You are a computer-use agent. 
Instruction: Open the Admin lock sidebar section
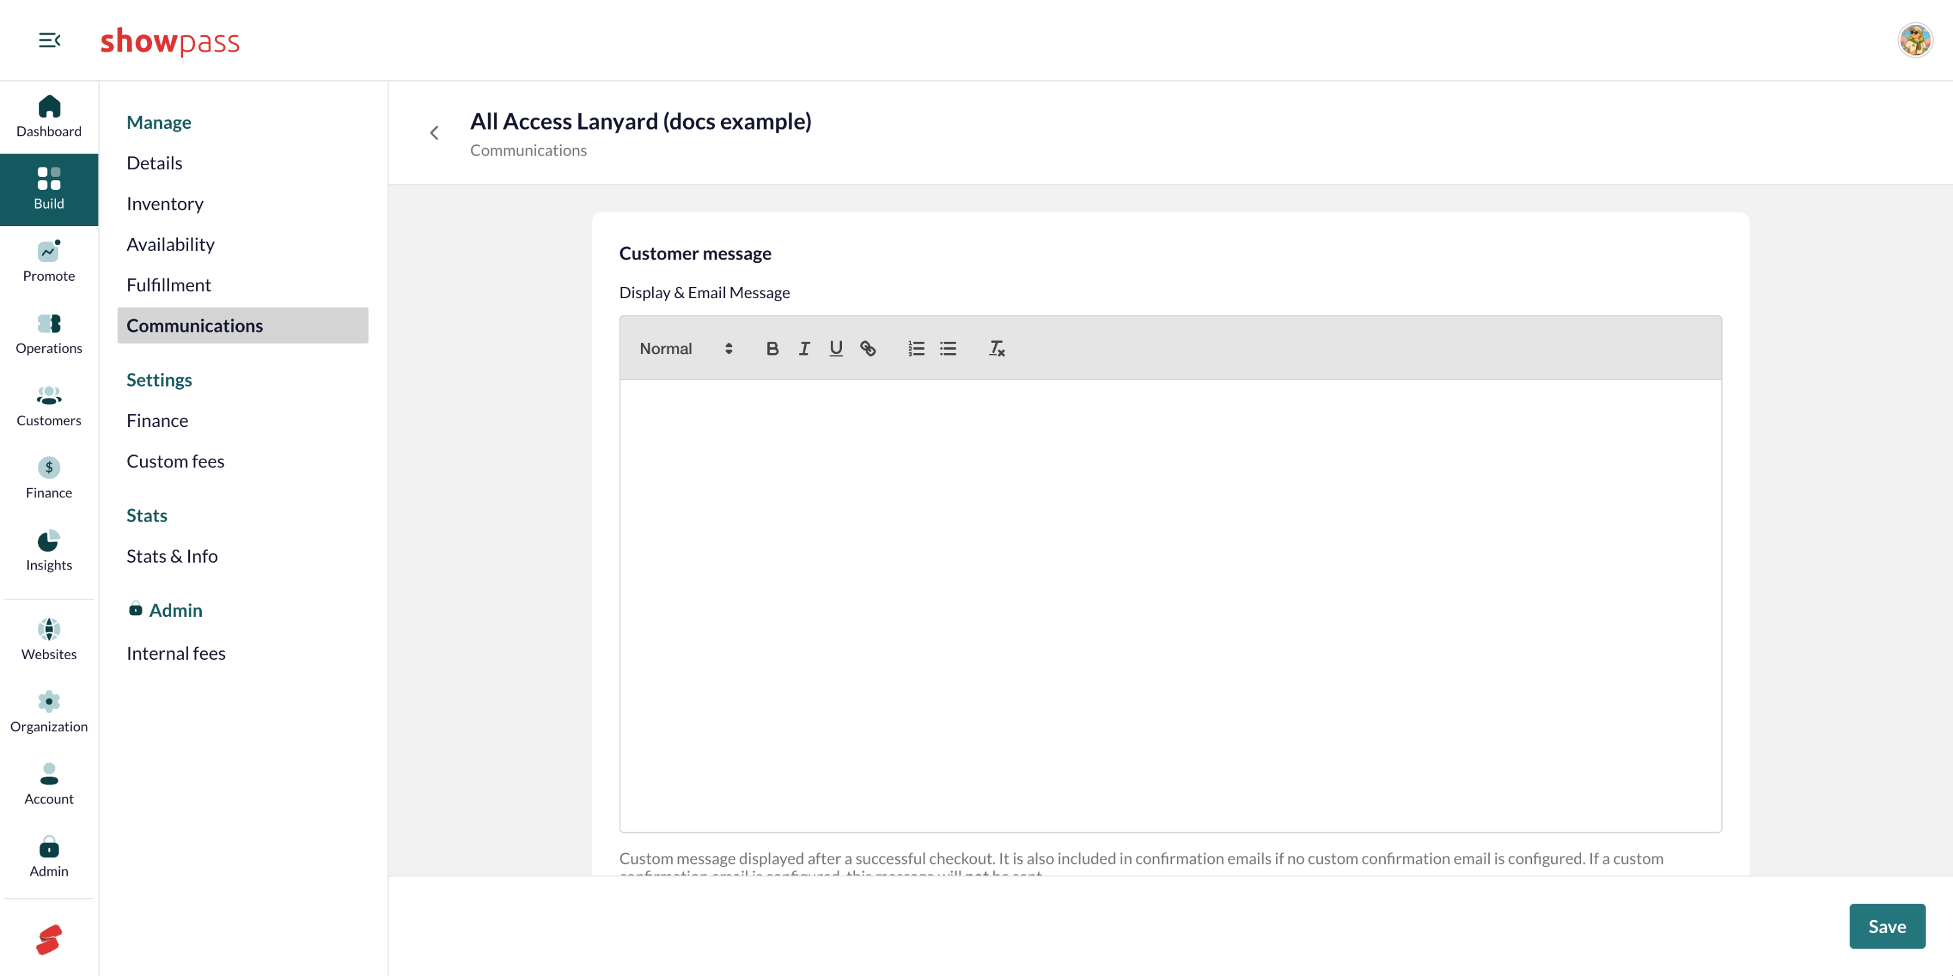pyautogui.click(x=49, y=857)
